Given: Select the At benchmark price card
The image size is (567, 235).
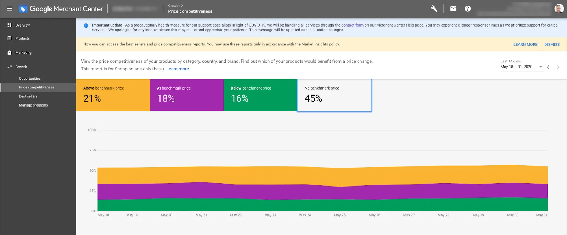Looking at the screenshot, I should click(x=187, y=95).
